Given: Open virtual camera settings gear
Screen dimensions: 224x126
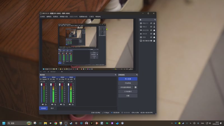Looking at the screenshot, I should point(136,87).
